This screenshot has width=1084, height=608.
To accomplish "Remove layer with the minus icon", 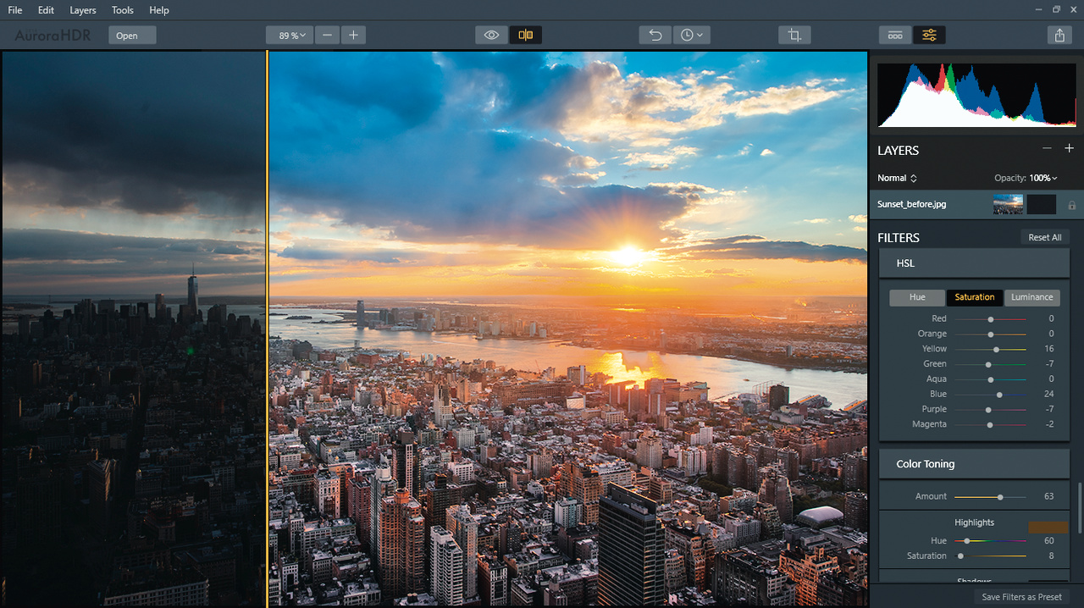I will click(x=1047, y=149).
